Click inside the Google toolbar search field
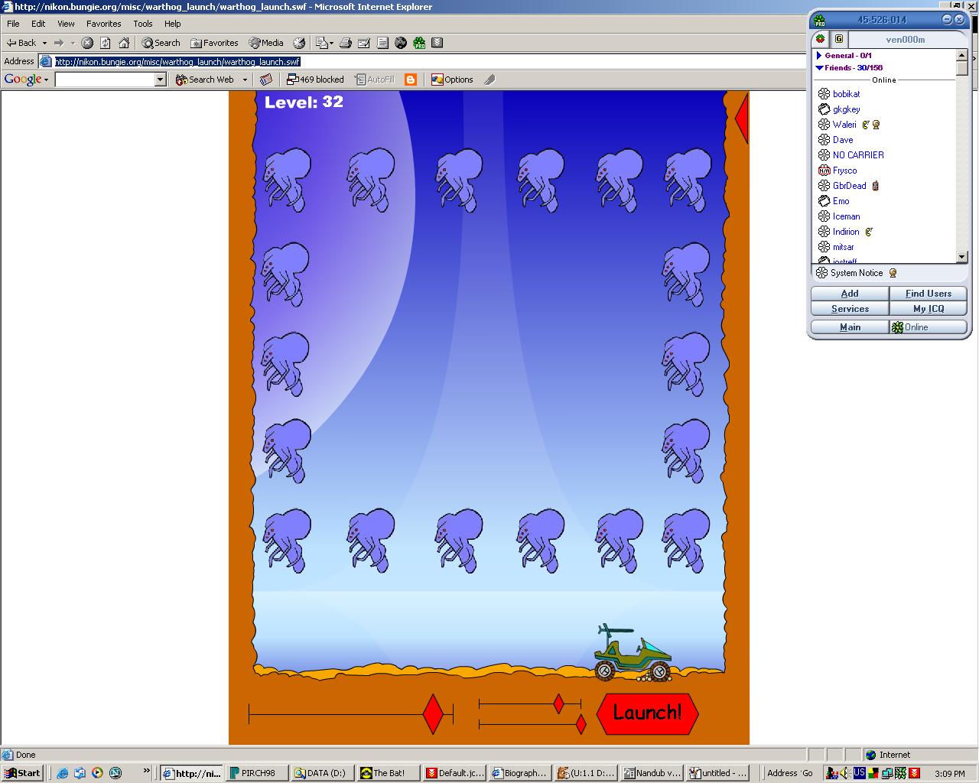 pos(105,80)
